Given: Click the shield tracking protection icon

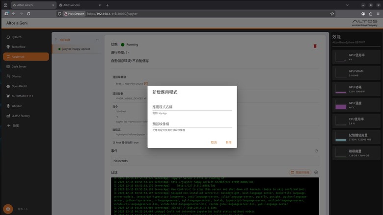Looking at the screenshot, I should pyautogui.click(x=59, y=14).
